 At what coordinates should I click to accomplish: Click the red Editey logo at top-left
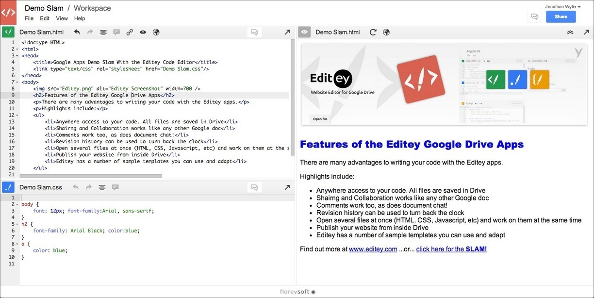click(x=8, y=12)
